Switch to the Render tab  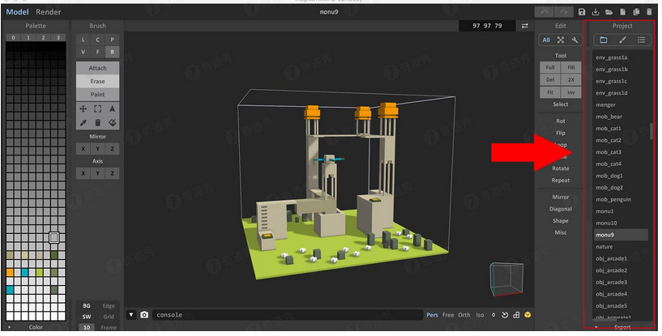[x=48, y=12]
